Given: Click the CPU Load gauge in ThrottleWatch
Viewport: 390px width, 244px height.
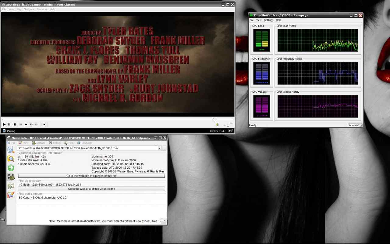Looking at the screenshot, I should [262, 40].
